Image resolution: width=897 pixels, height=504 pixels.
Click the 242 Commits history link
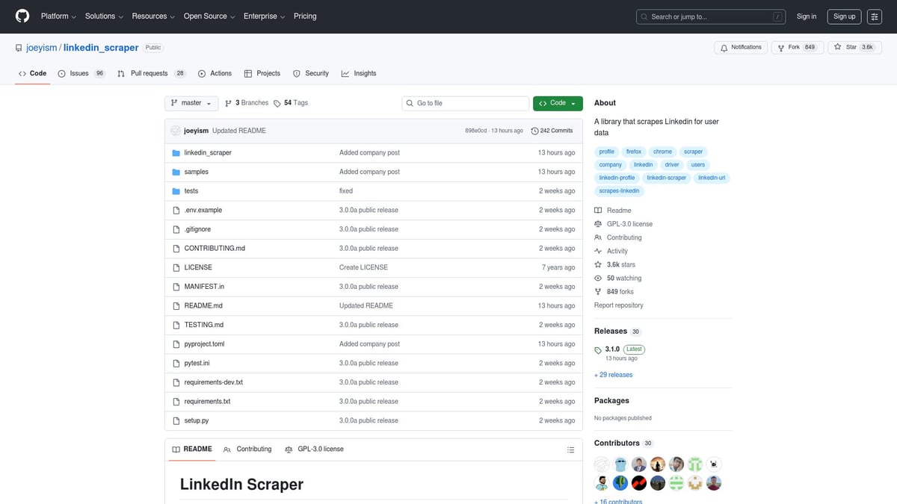[x=552, y=131]
